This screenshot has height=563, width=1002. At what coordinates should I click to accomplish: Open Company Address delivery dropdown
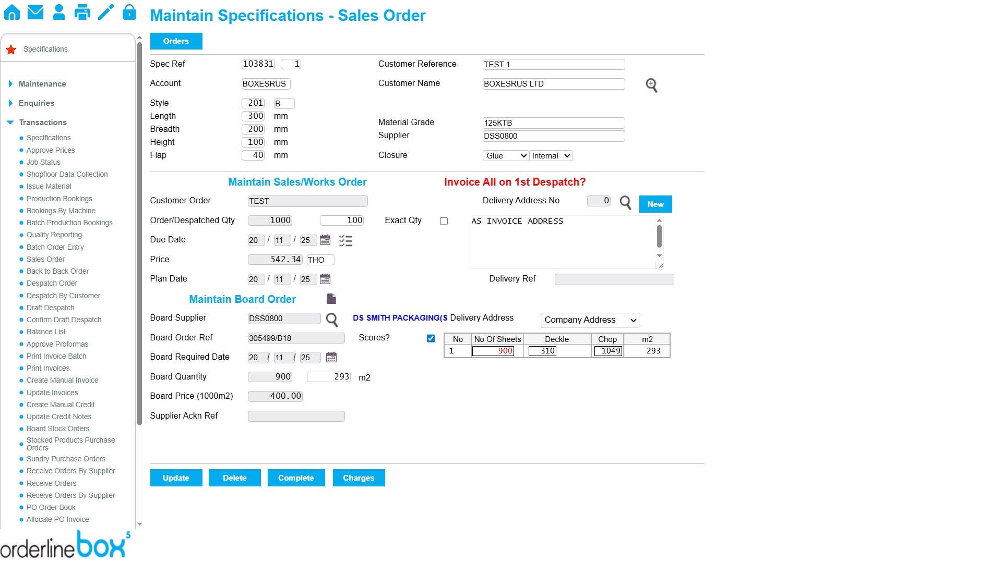pyautogui.click(x=590, y=320)
